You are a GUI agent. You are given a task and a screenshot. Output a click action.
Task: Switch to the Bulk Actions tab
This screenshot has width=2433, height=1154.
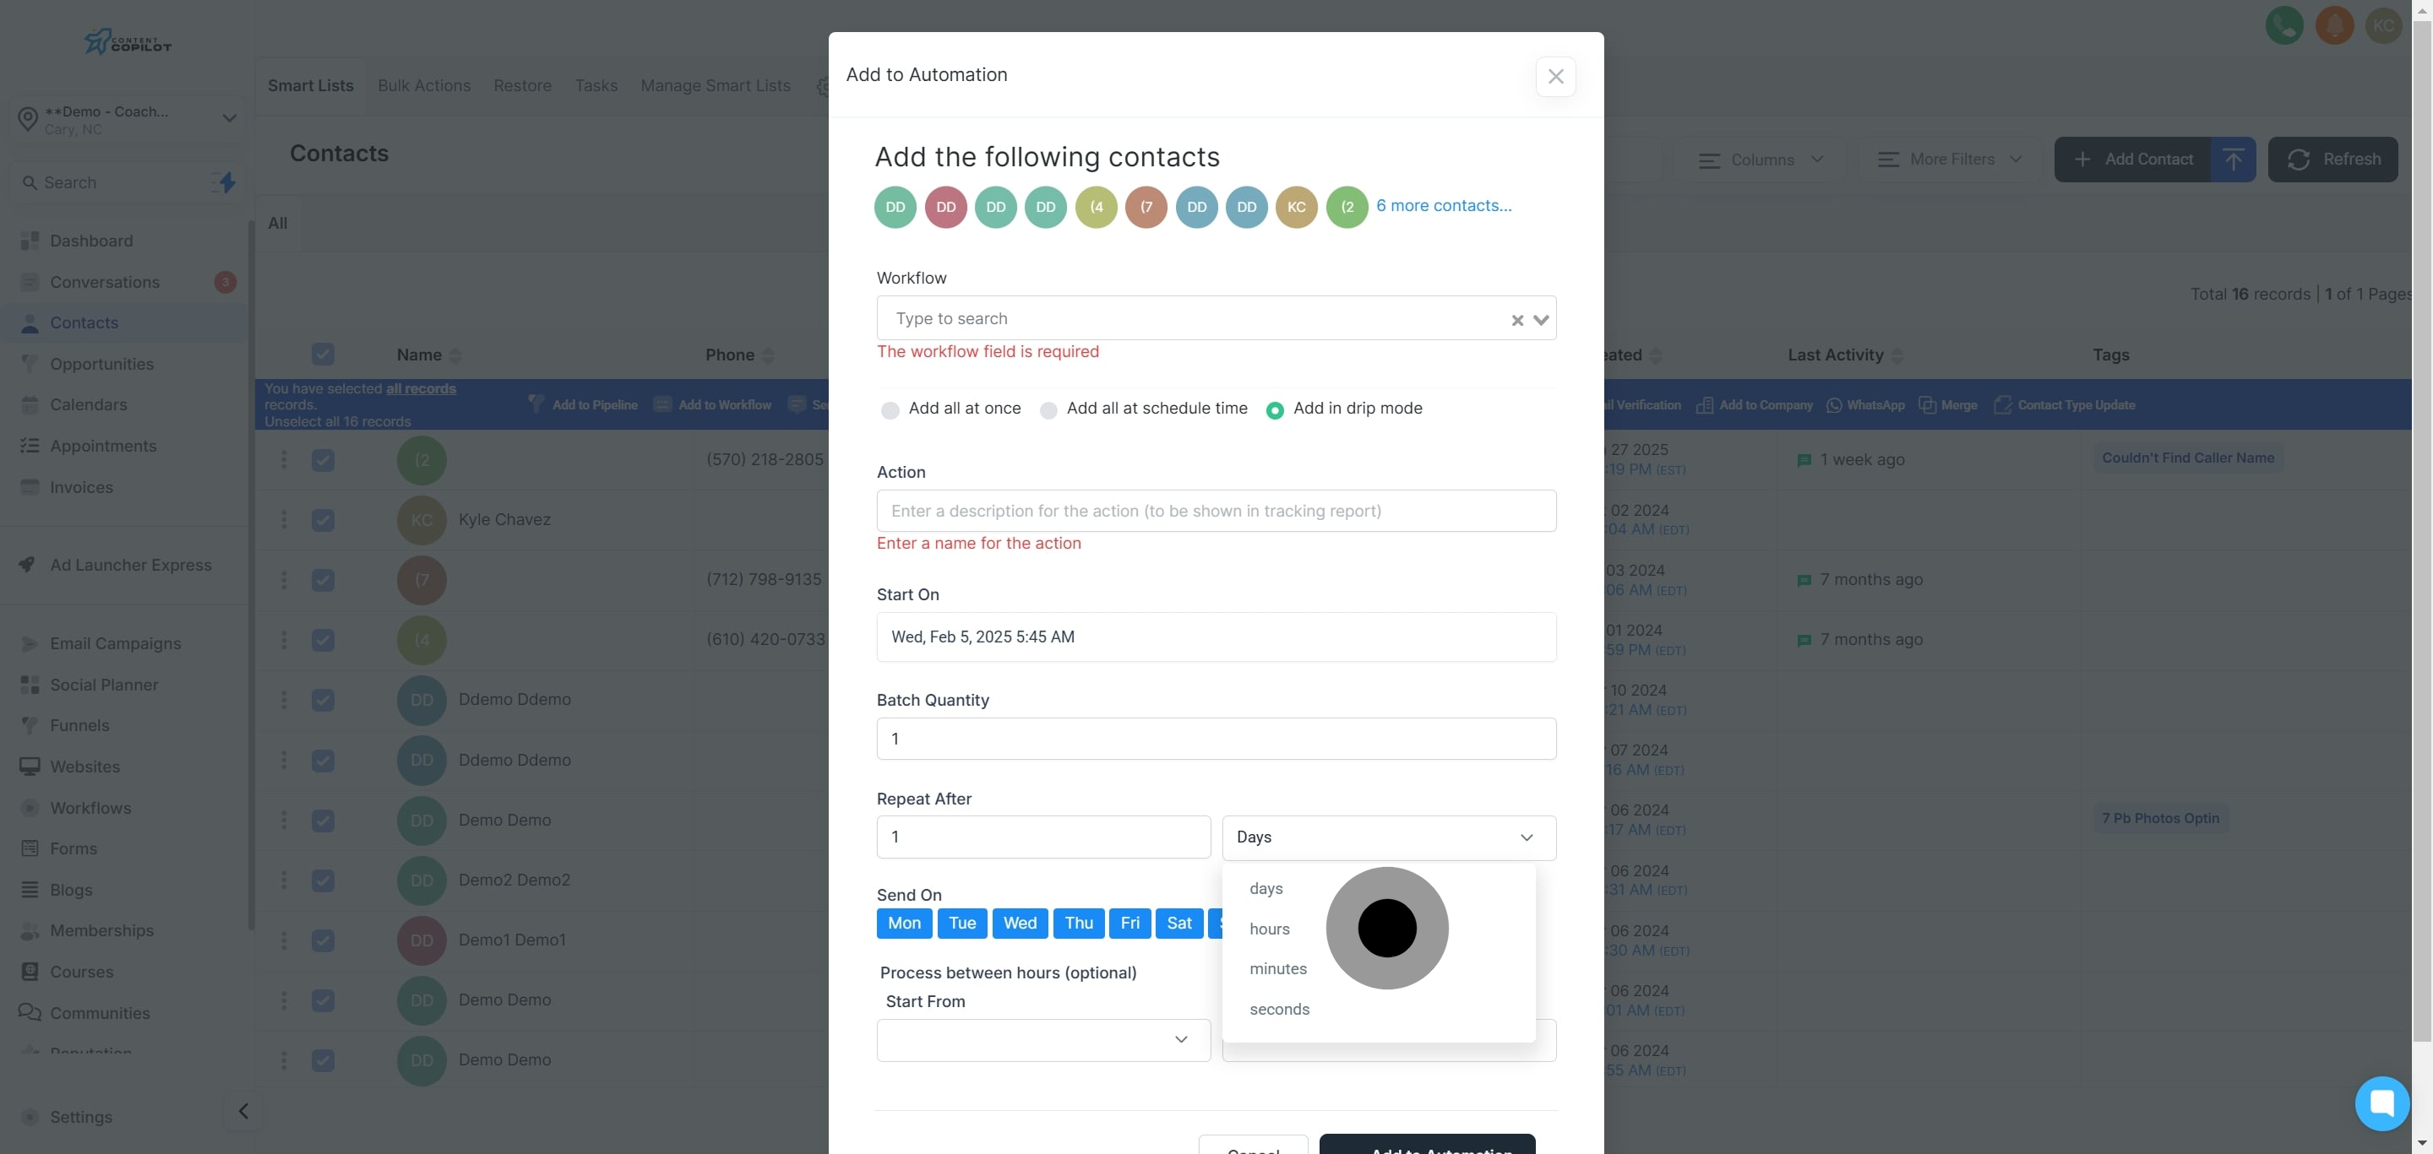point(424,86)
